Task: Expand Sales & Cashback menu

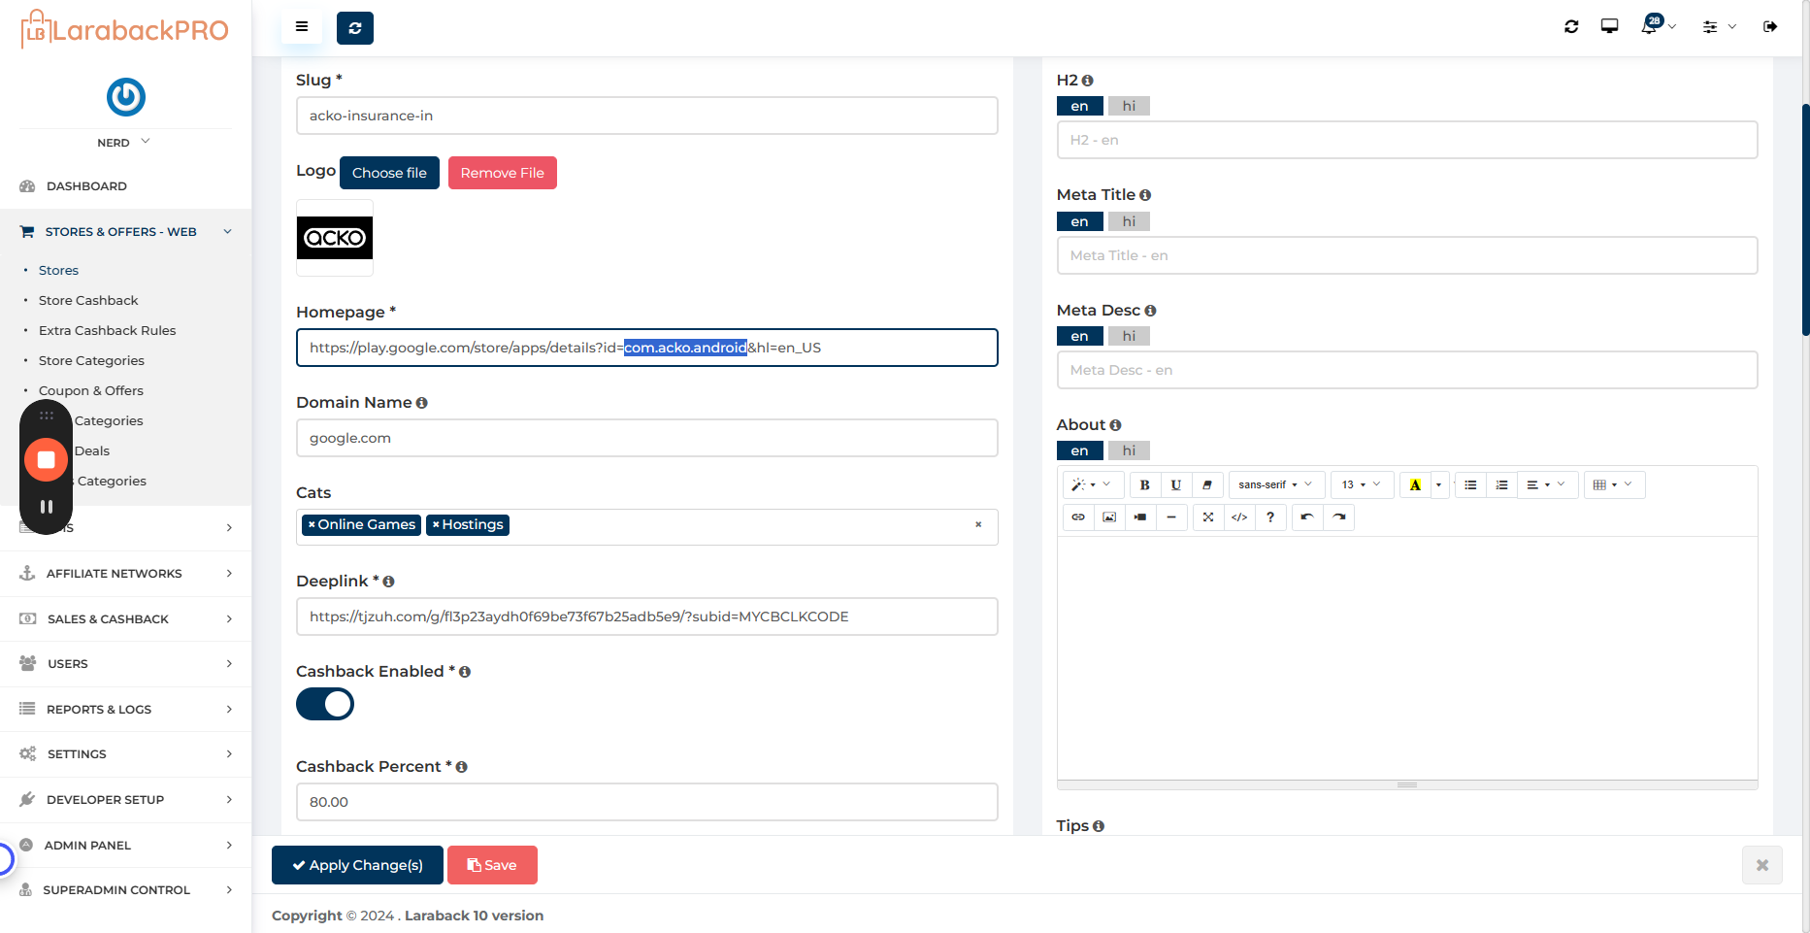Action: coord(126,619)
